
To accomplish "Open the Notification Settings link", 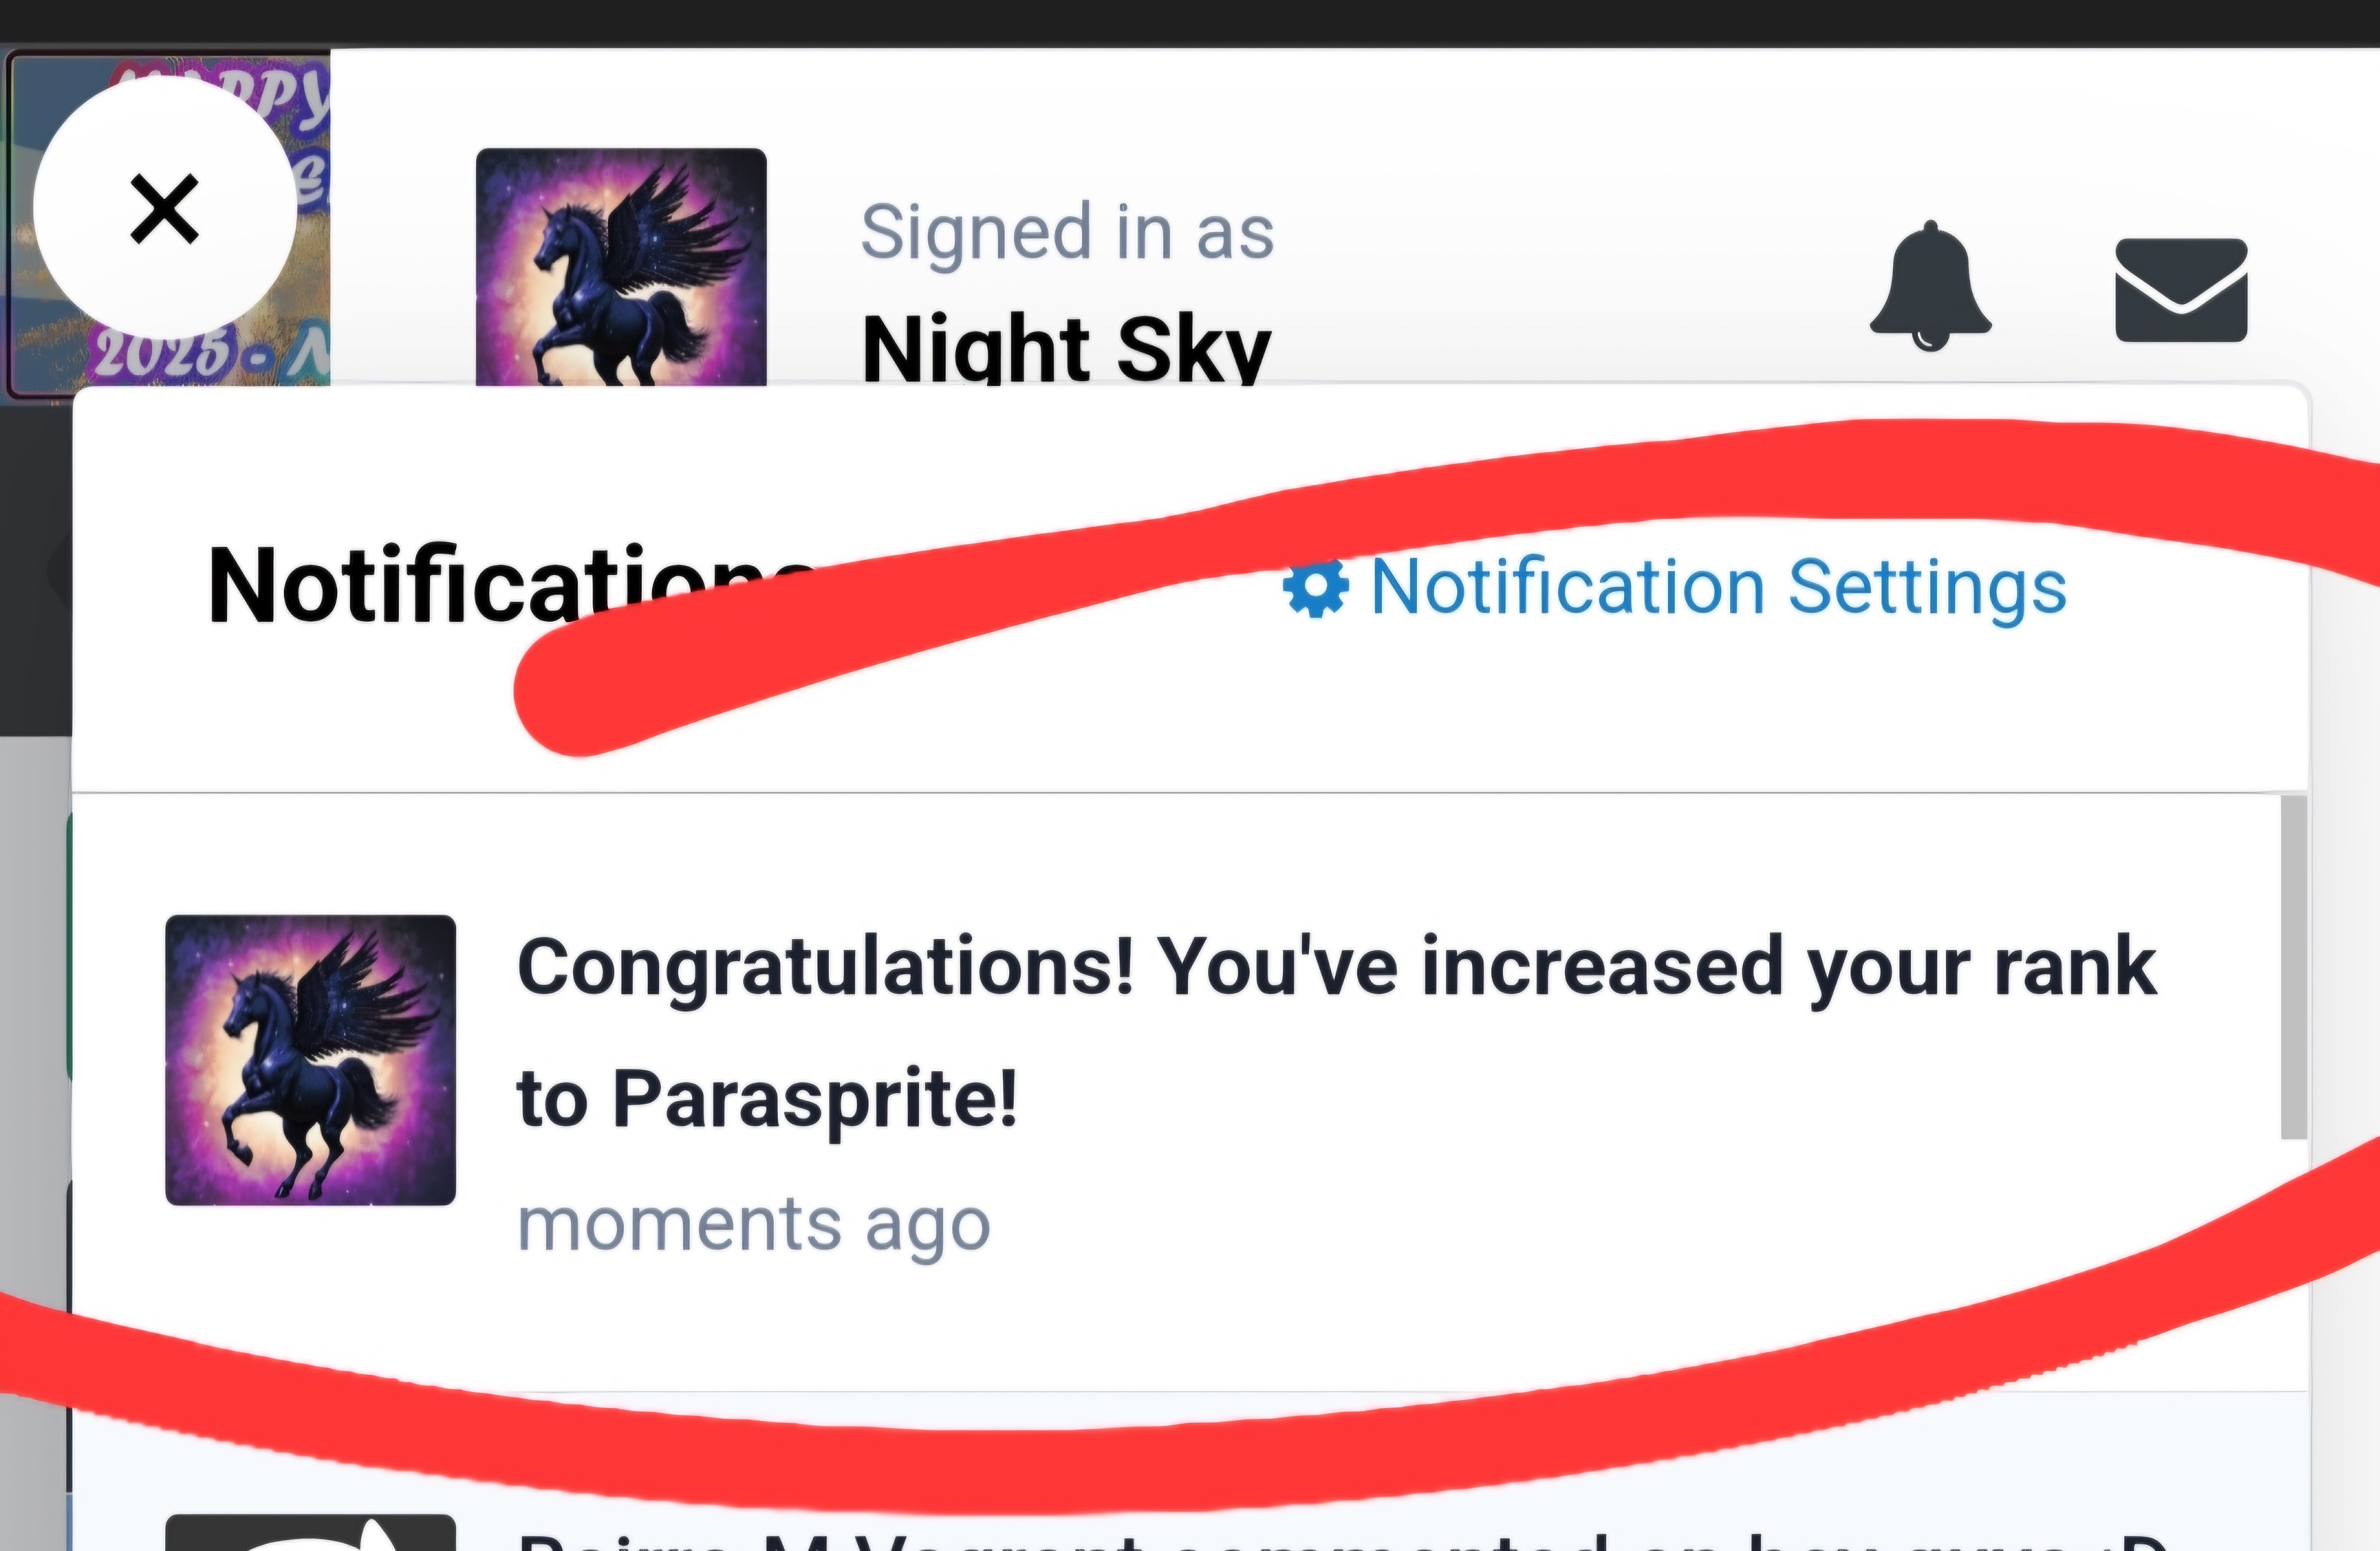I will click(1675, 587).
